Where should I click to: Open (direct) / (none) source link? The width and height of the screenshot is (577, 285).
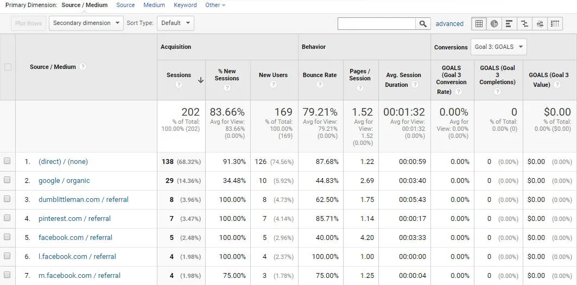[x=64, y=162]
